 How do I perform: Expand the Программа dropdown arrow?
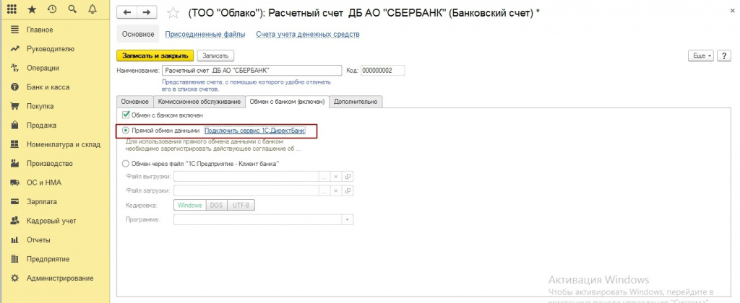348,219
